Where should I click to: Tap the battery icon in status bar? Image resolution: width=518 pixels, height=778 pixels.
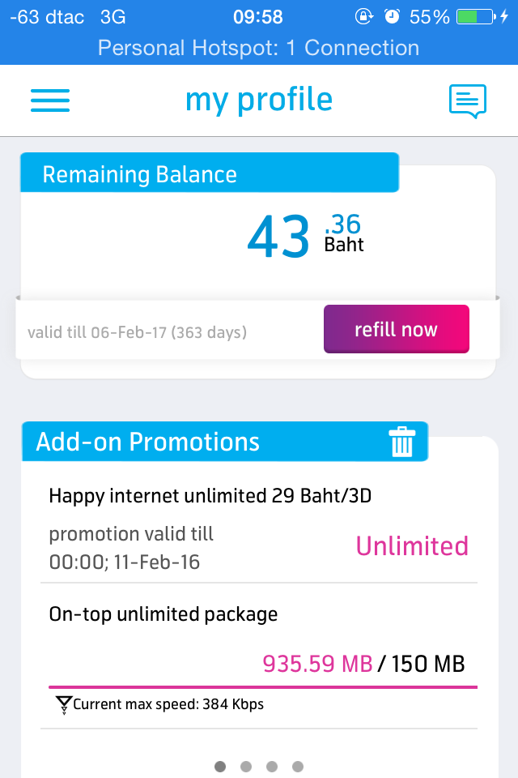(476, 17)
